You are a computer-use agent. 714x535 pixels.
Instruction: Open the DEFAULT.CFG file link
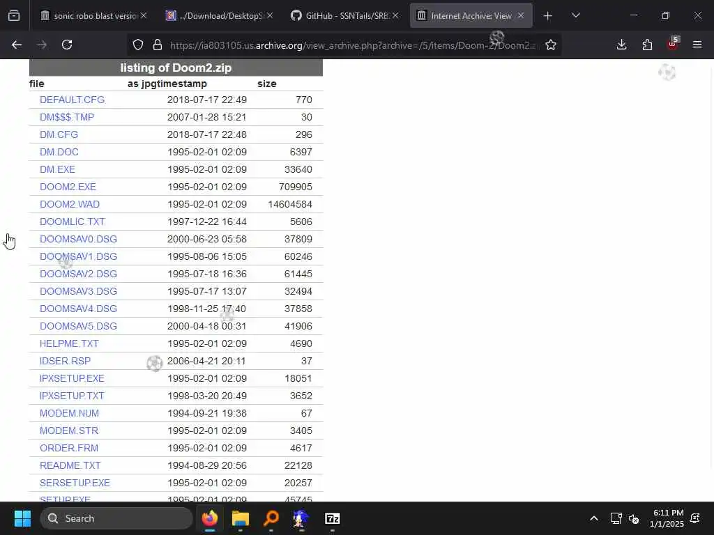point(72,100)
